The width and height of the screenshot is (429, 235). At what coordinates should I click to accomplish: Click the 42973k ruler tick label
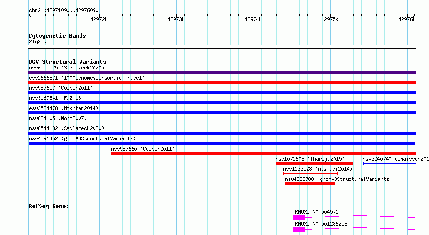176,19
